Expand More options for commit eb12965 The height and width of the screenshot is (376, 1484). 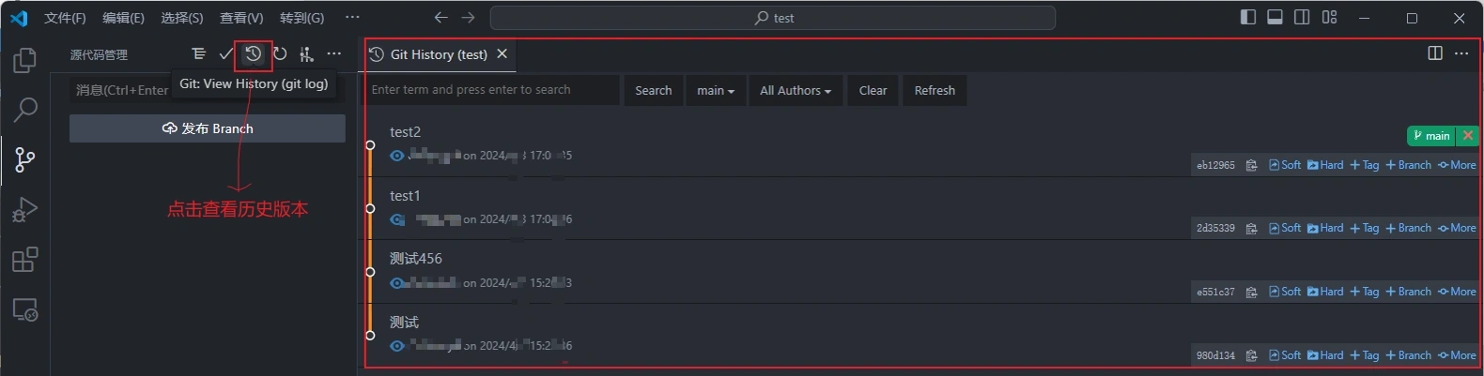(1457, 165)
